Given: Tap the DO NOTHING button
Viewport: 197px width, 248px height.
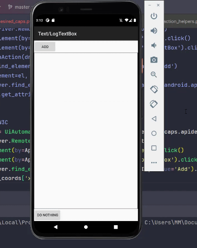Looking at the screenshot, I should 48,215.
